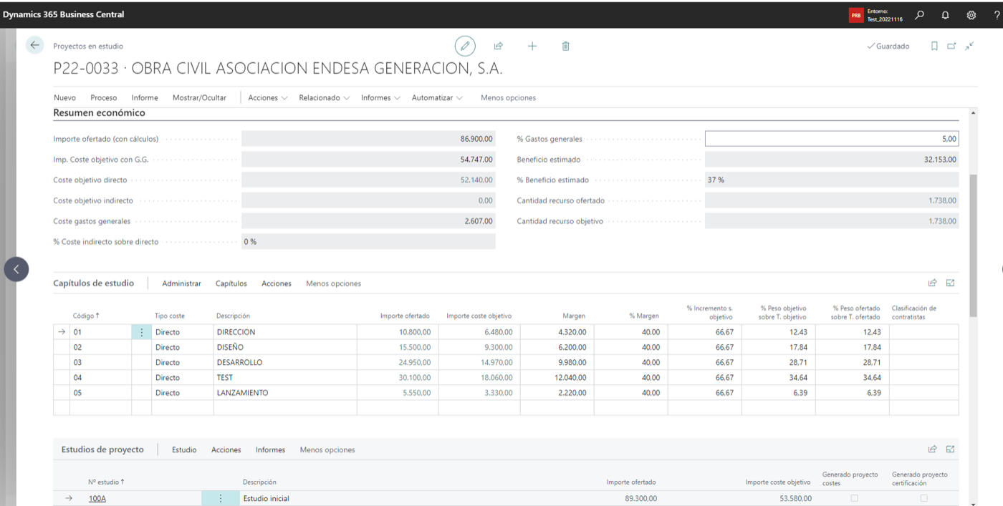This screenshot has width=1003, height=506.
Task: Select the TEST description cell
Action: coord(285,377)
